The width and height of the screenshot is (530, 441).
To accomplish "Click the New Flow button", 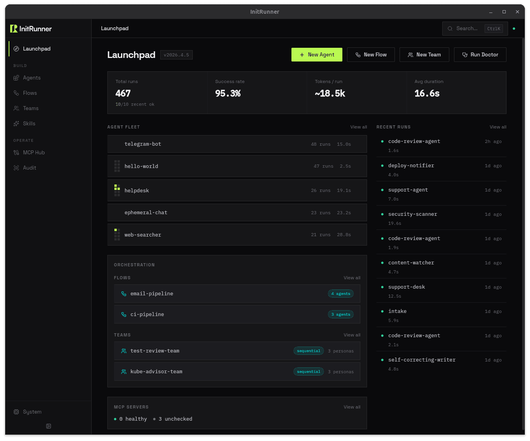I will [x=371, y=55].
